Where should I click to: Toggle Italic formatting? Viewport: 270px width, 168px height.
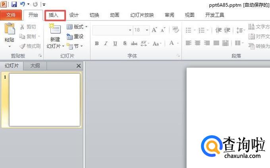pyautogui.click(x=106, y=43)
